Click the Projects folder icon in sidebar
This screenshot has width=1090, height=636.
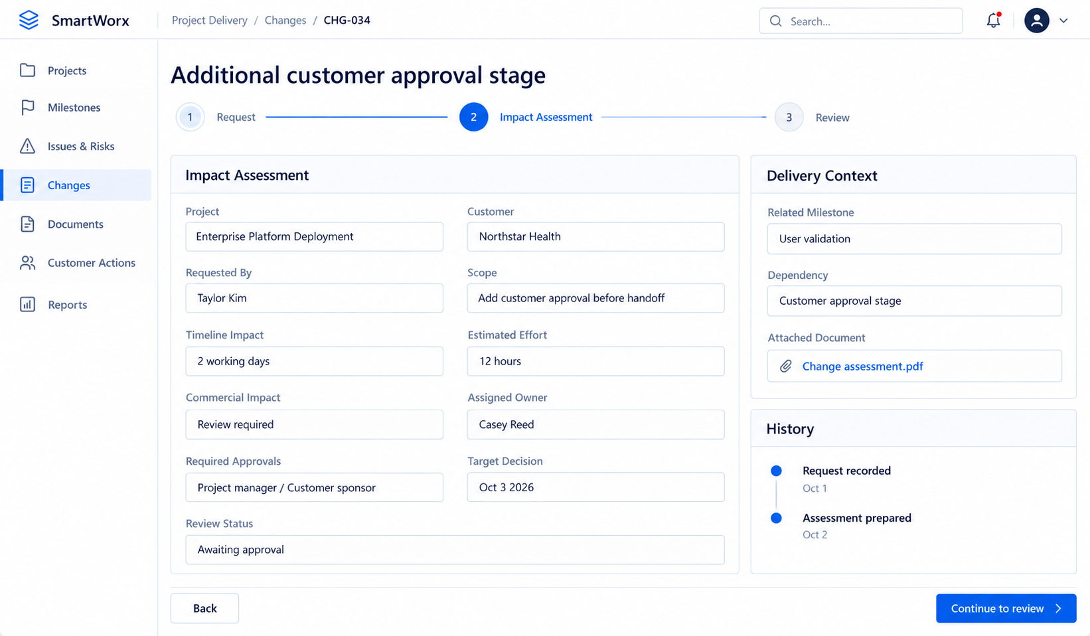coord(27,70)
